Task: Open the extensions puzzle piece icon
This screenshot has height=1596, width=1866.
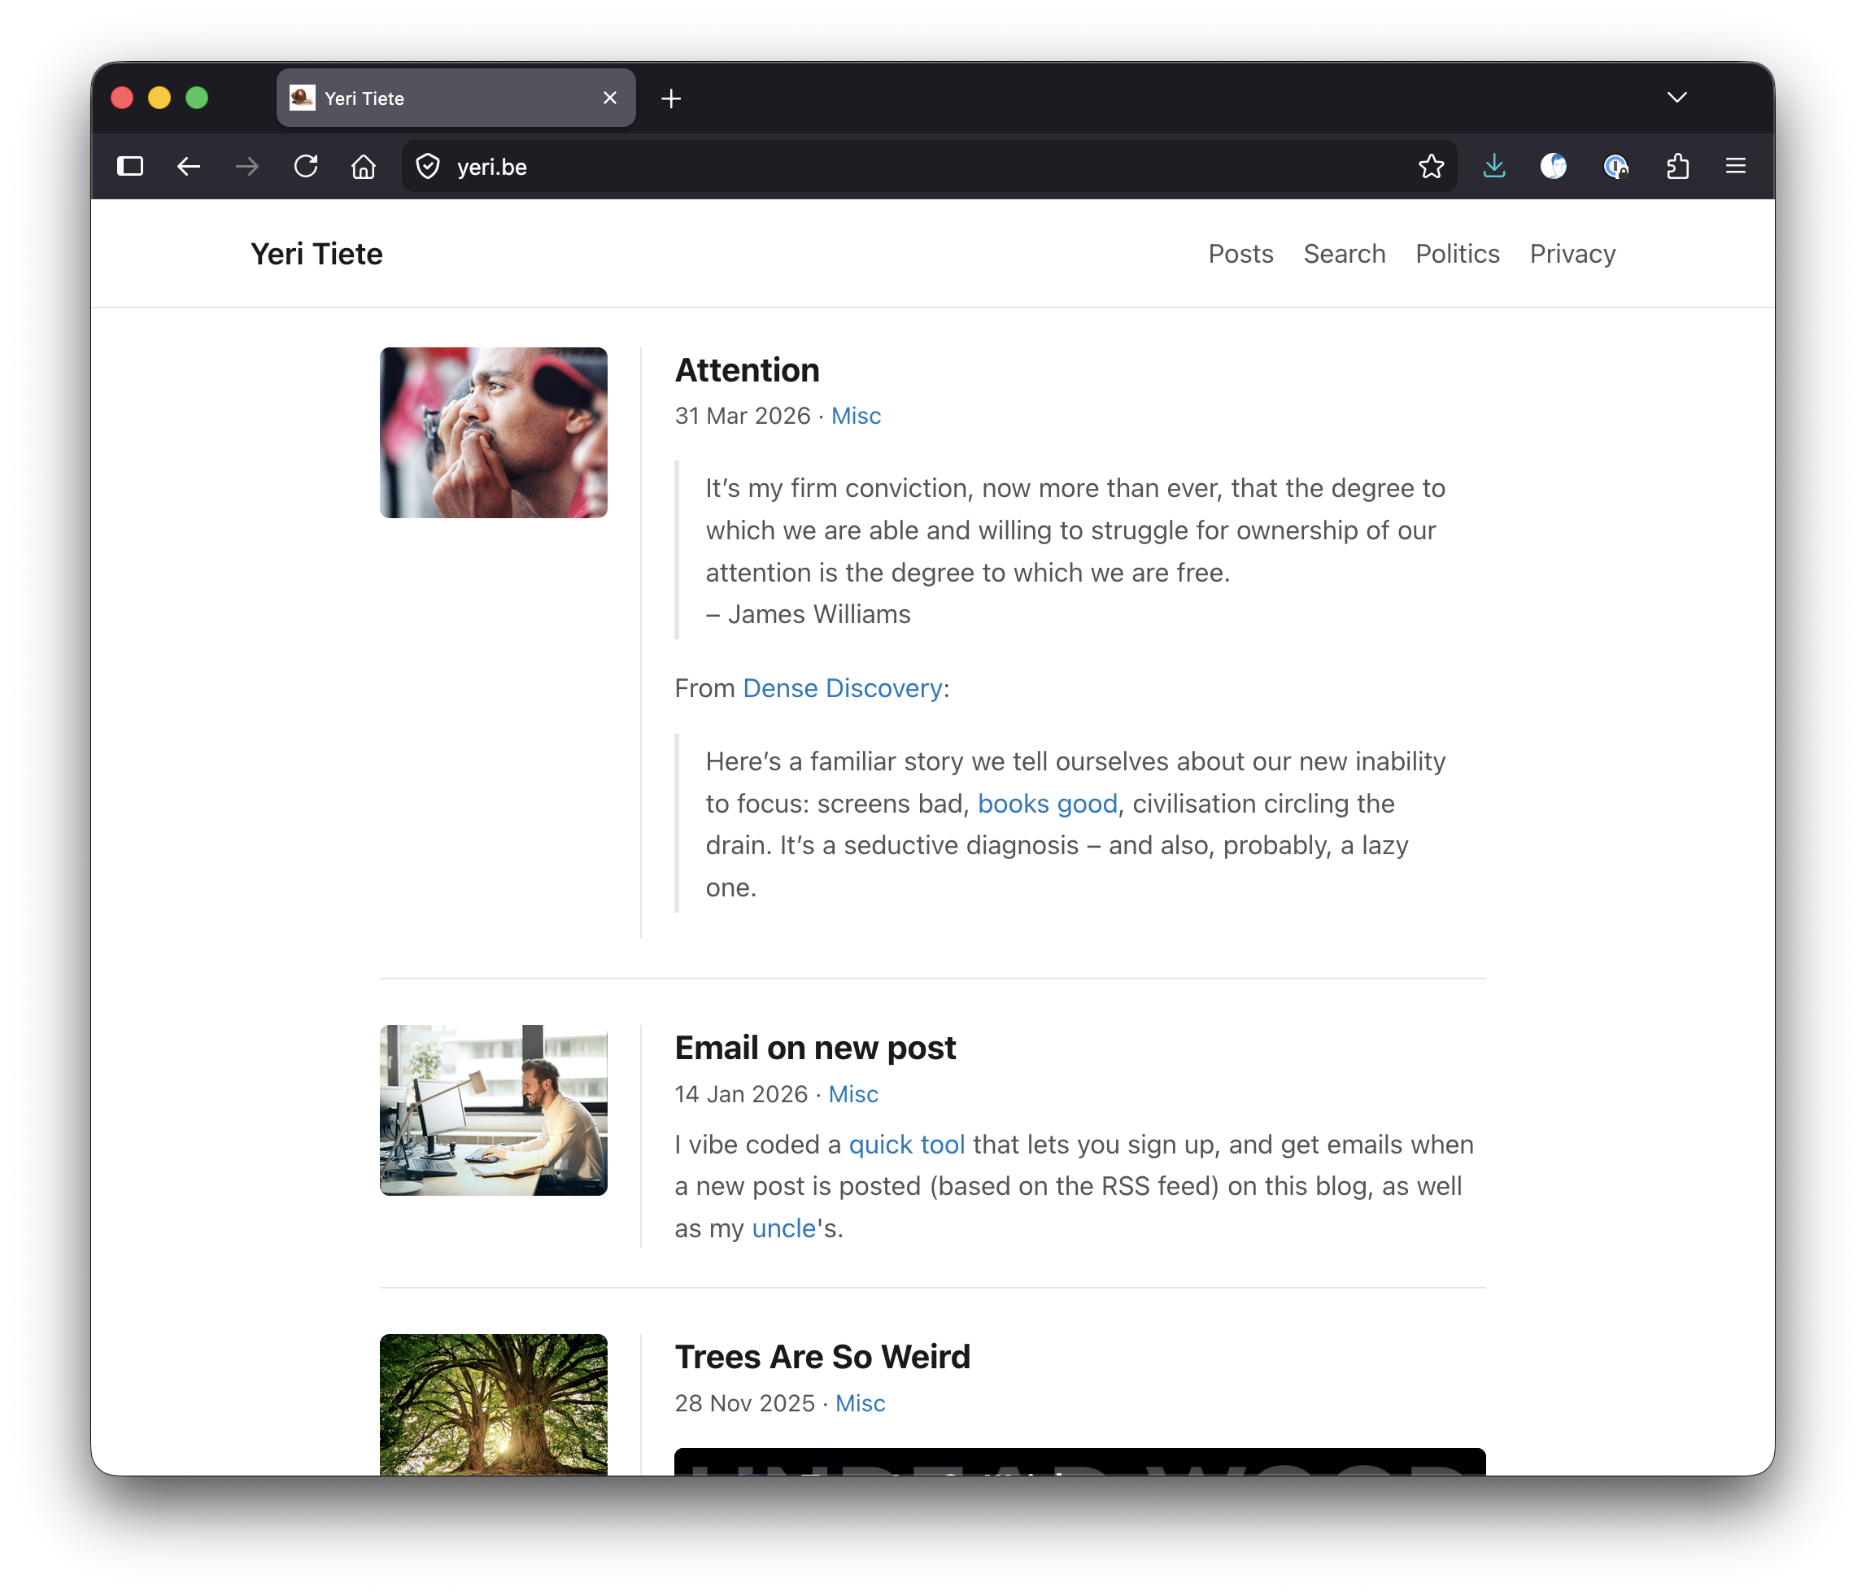Action: point(1677,167)
